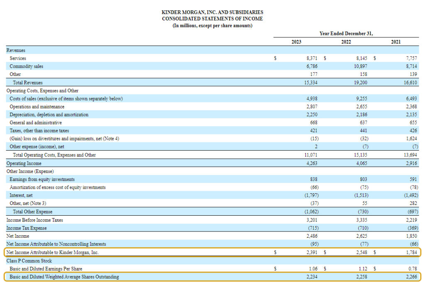Click 2023 total operating costs 11,071
The image size is (425, 290).
[310, 155]
